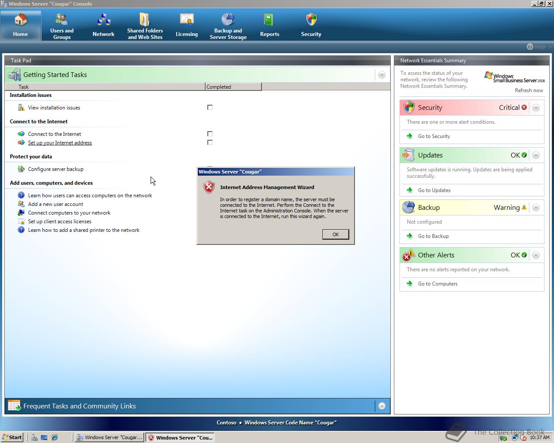
Task: Open Backup and Server Storage
Action: tap(228, 26)
